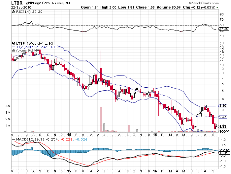Select the '16' year marker on price axis
The height and width of the screenshot is (174, 231).
pyautogui.click(x=155, y=134)
